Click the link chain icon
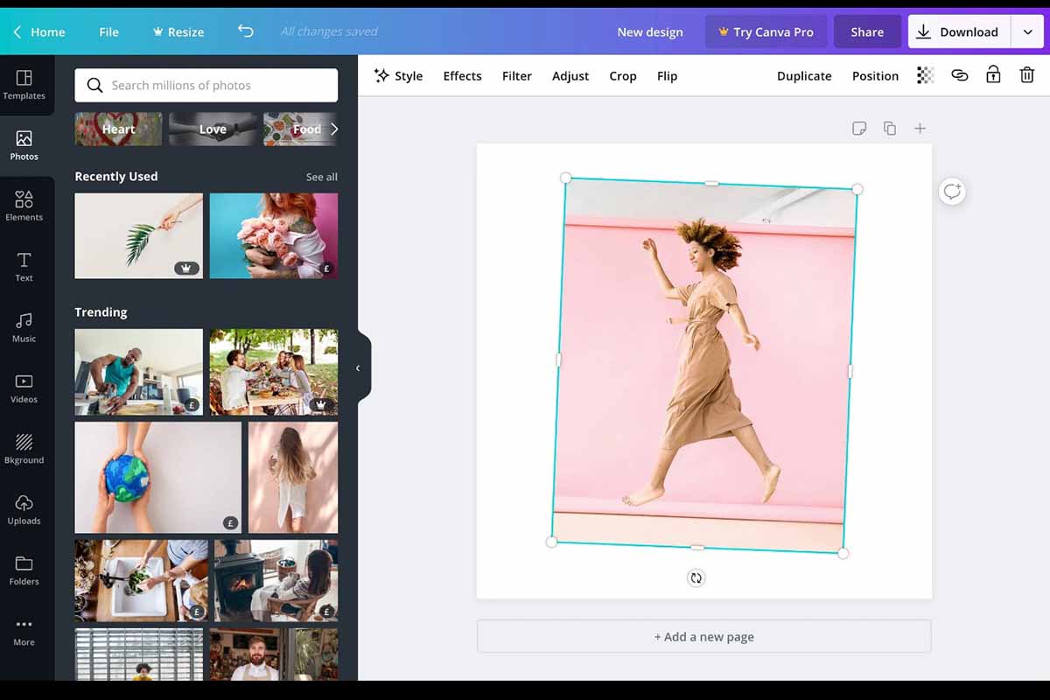Viewport: 1050px width, 700px height. (960, 75)
